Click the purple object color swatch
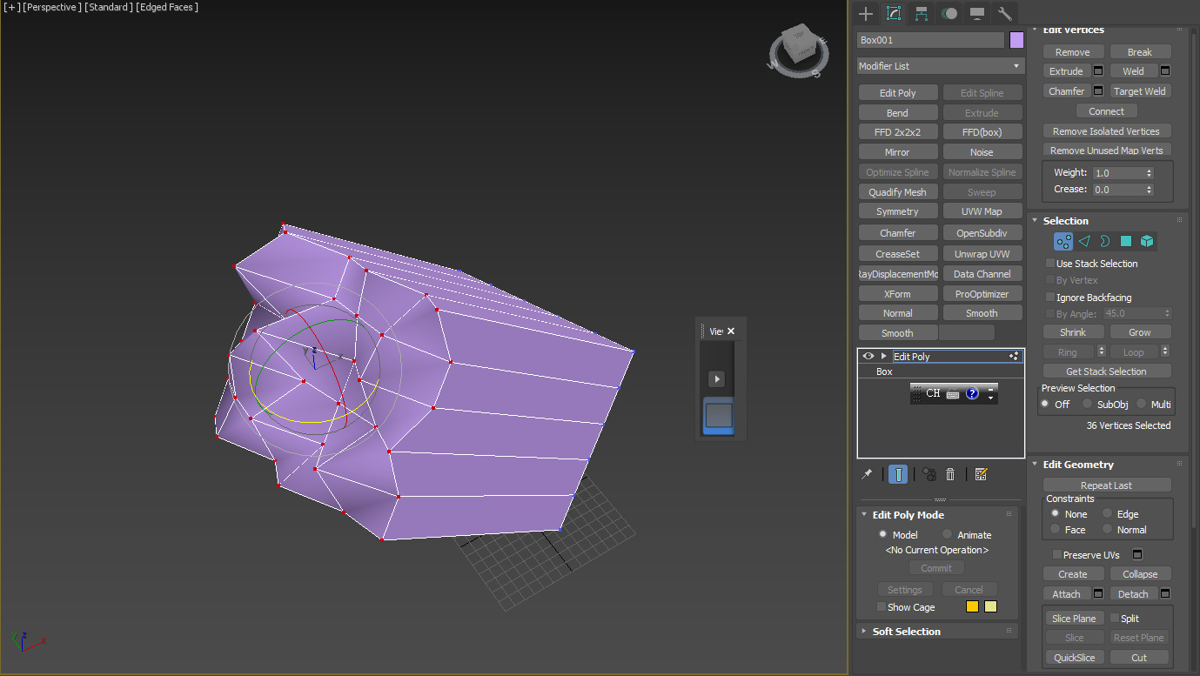This screenshot has width=1200, height=676. [1016, 40]
